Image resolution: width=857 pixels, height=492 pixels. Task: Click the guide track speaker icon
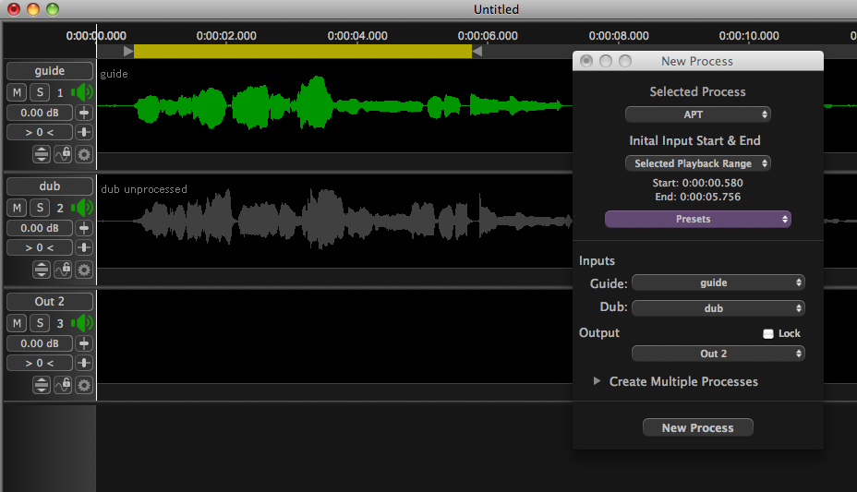tap(84, 92)
